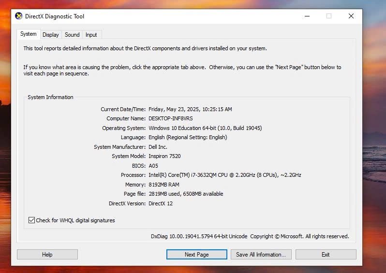
Task: Click the BIOS value A05
Action: pyautogui.click(x=153, y=166)
